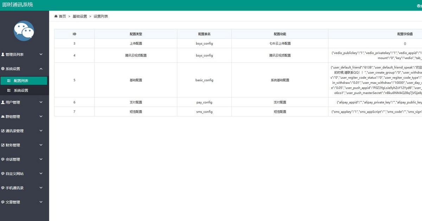Click the 支付配置 type cell
Viewport: 422px width, 221px height.
(136, 102)
